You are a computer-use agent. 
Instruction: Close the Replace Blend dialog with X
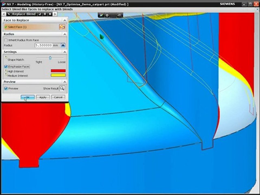pyautogui.click(x=50, y=14)
